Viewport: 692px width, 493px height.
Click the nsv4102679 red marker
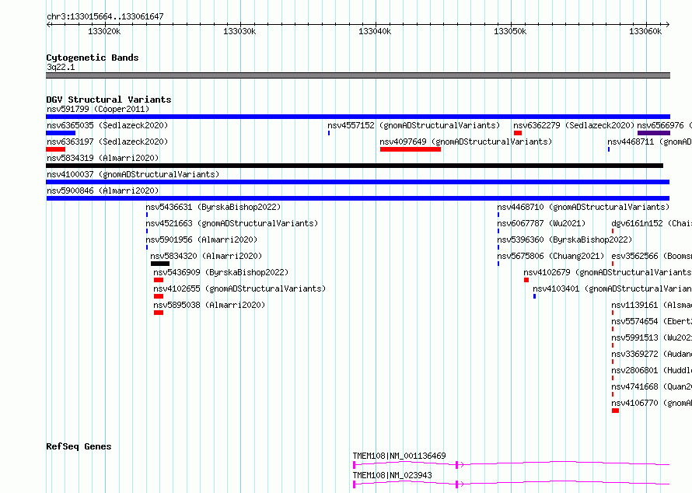526,280
